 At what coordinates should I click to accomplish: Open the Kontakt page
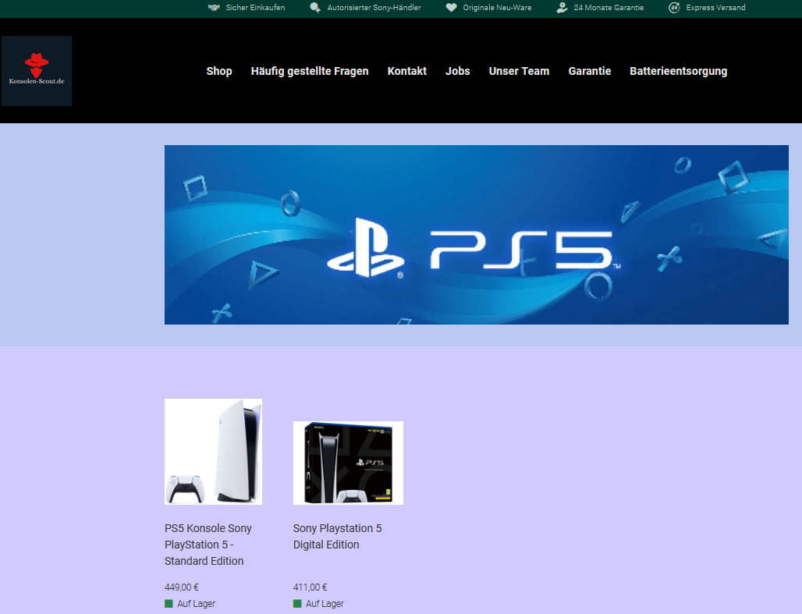click(x=407, y=71)
